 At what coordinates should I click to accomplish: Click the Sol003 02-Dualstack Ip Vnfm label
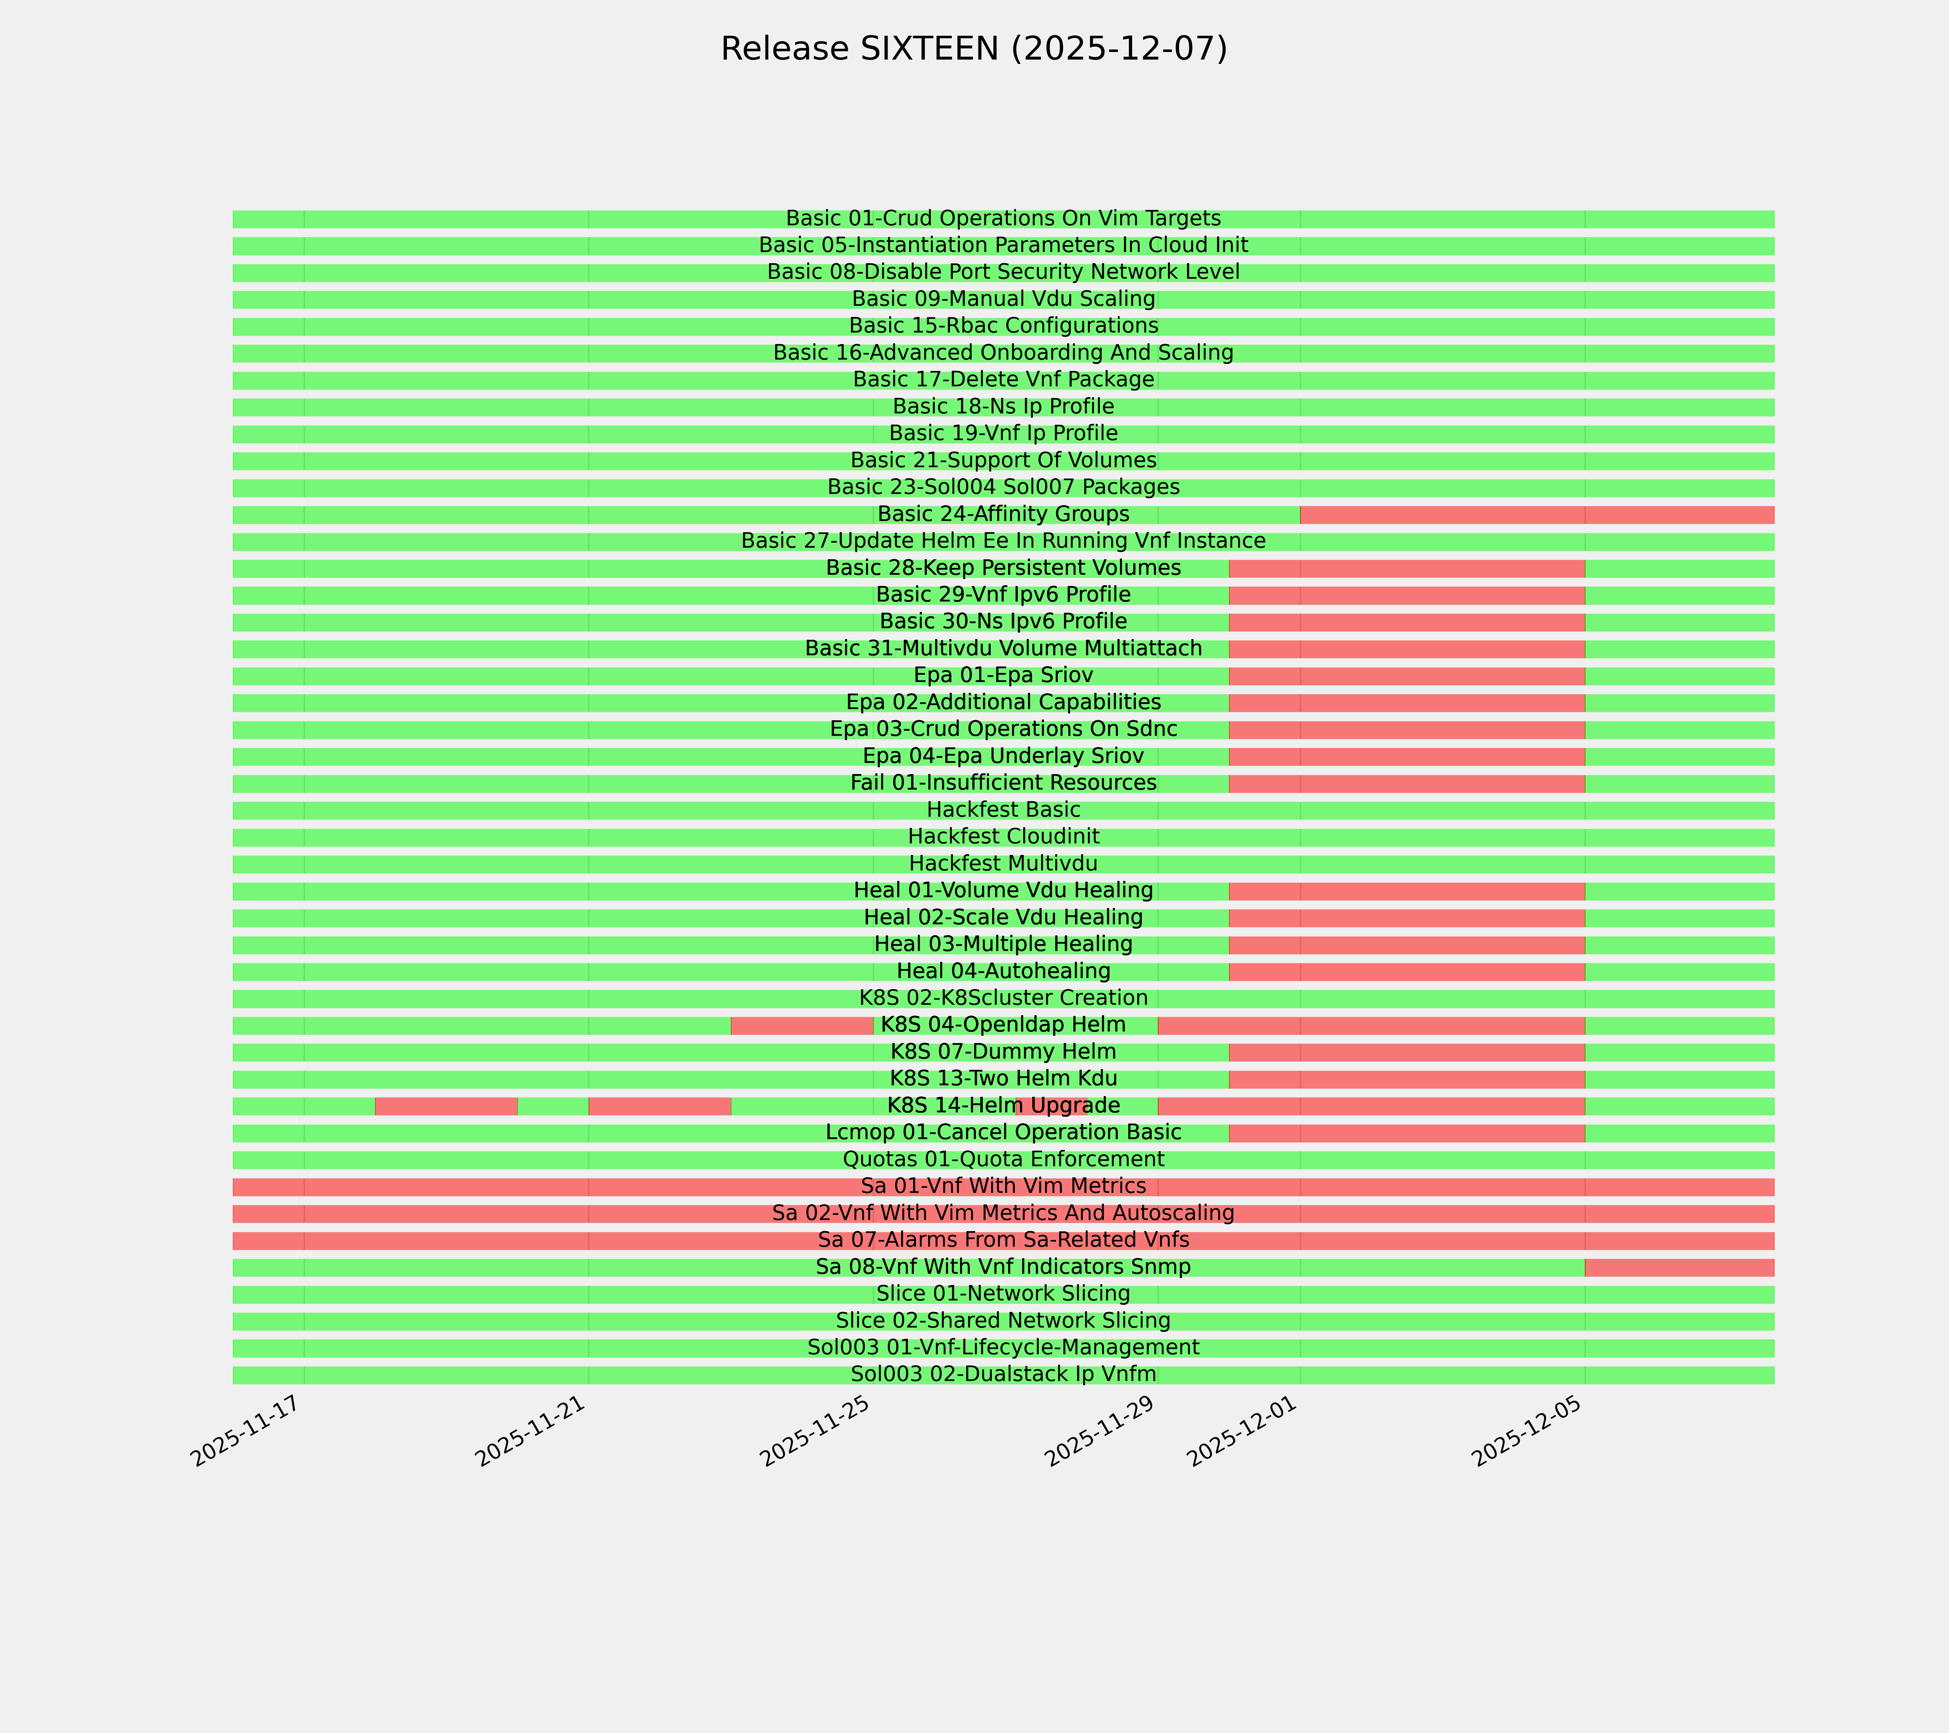pos(1003,1375)
